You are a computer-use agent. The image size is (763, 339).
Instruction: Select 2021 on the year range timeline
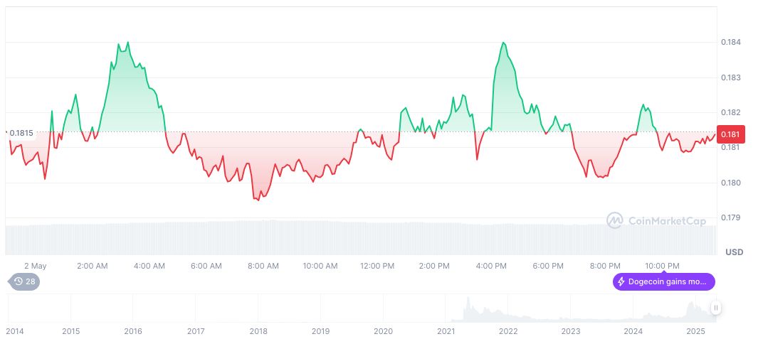tap(446, 331)
